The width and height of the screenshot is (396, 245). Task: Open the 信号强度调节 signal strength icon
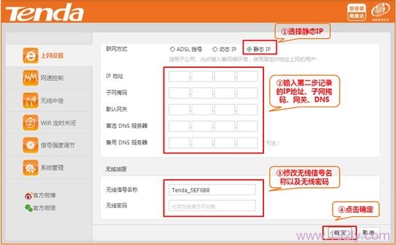point(30,145)
